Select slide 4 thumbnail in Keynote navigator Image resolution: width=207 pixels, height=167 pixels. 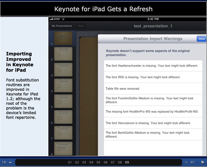click(63, 85)
